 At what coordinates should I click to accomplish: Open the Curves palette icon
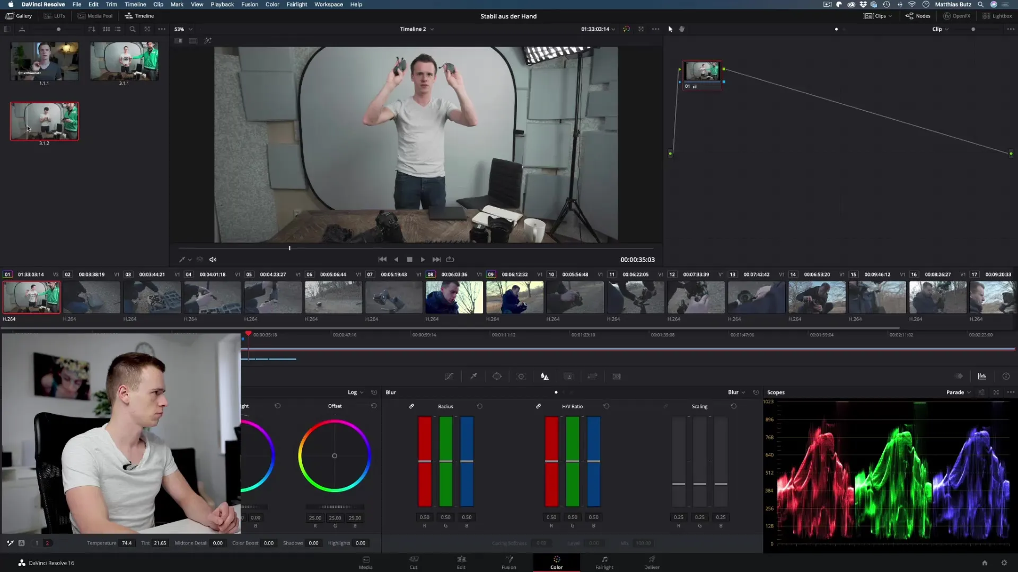point(449,377)
